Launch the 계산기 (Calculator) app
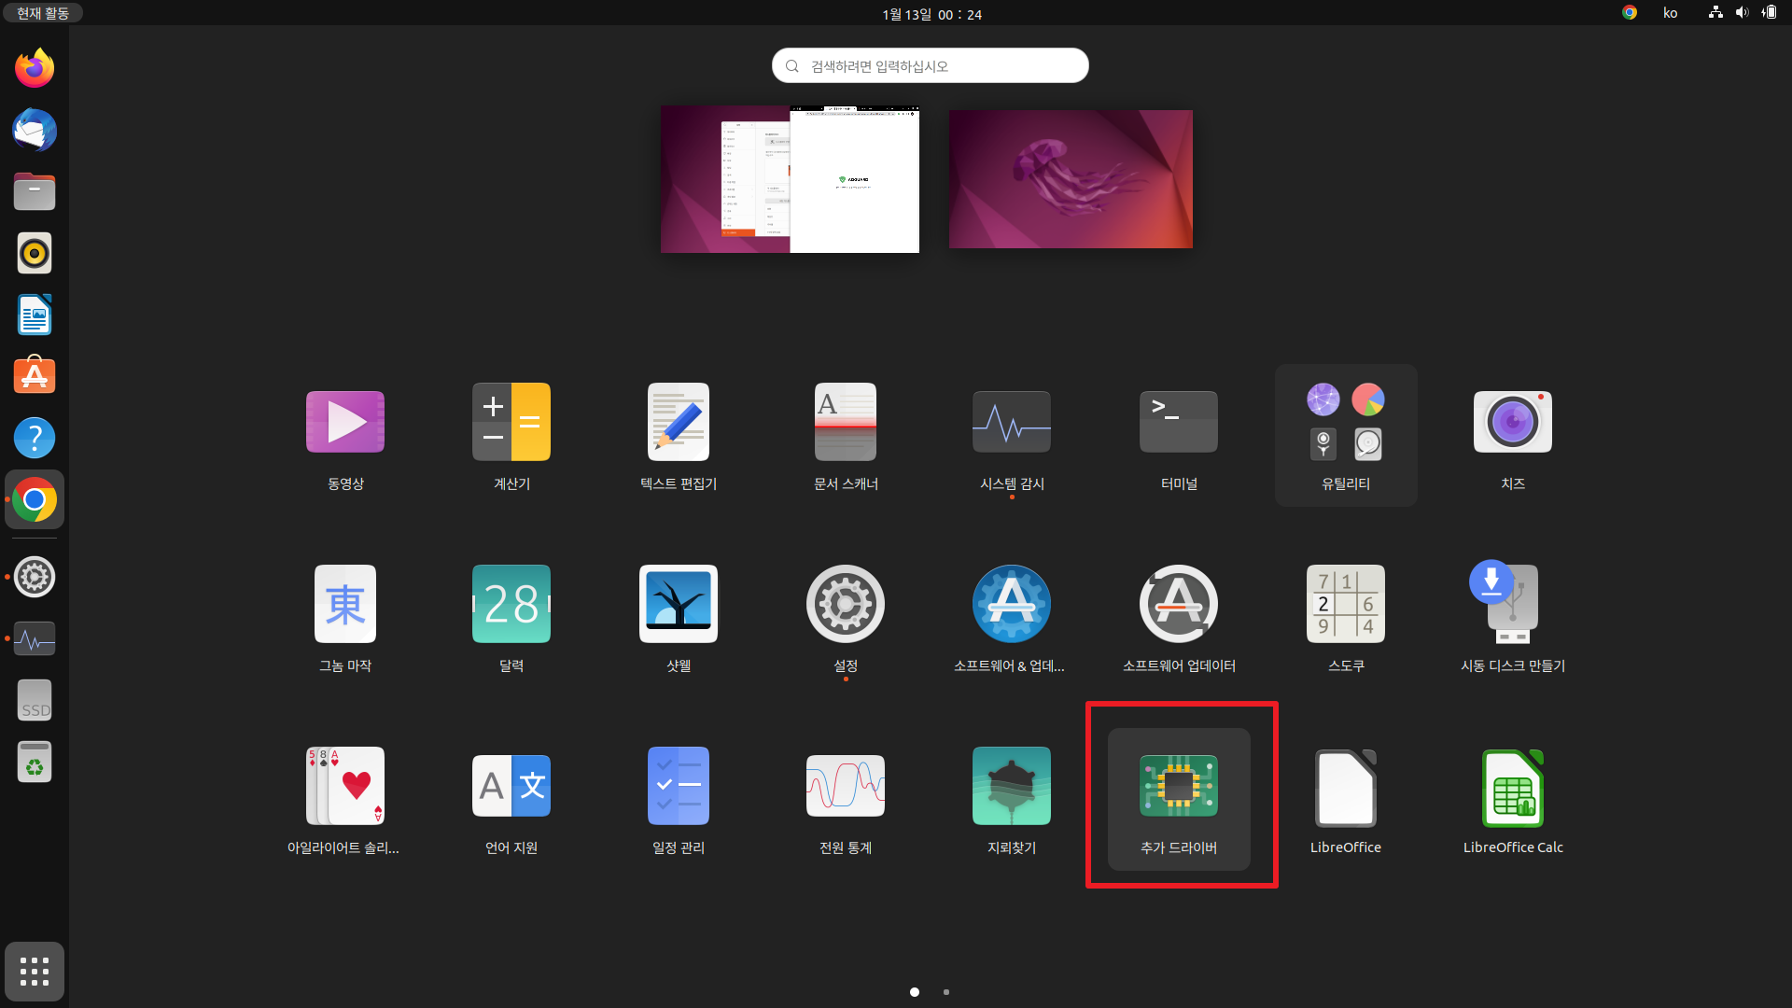The width and height of the screenshot is (1792, 1008). point(511,422)
